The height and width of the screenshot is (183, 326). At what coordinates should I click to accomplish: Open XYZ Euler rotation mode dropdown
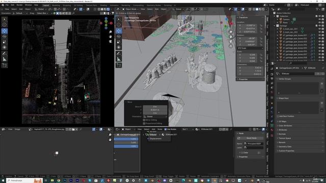pyautogui.click(x=250, y=48)
